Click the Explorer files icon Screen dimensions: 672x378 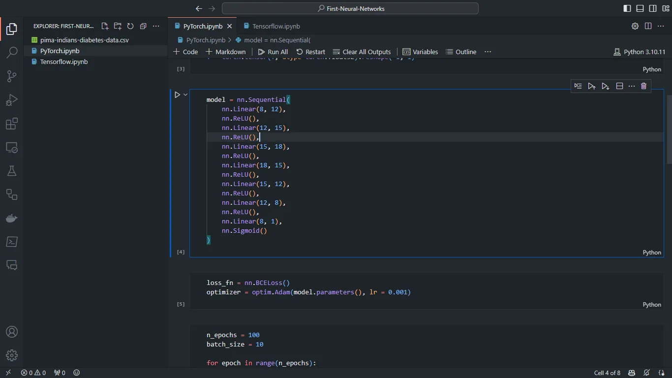[12, 29]
